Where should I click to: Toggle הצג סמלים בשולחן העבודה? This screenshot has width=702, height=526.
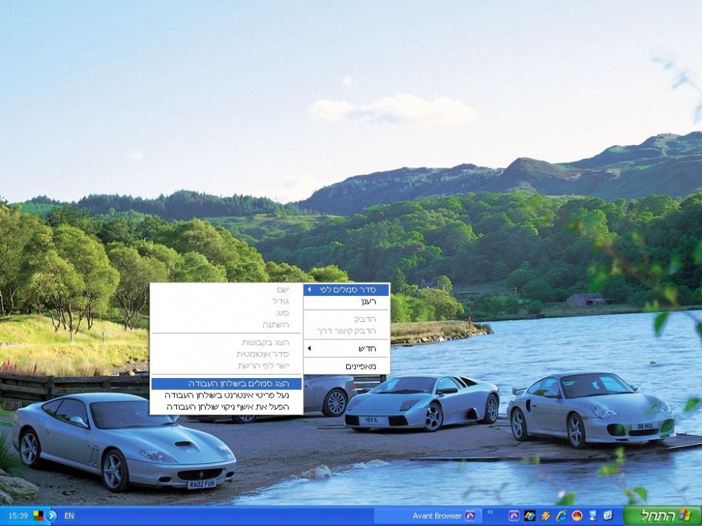(x=227, y=384)
